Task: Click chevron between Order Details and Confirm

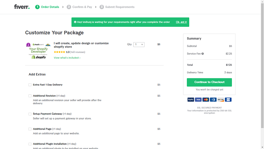Action: click(63, 7)
